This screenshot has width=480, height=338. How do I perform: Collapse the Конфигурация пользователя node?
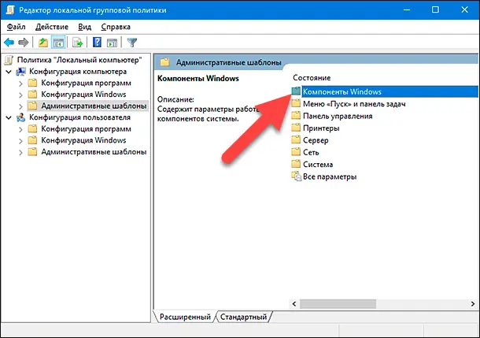[7, 117]
